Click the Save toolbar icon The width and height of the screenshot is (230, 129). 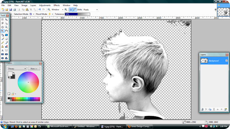(10, 10)
